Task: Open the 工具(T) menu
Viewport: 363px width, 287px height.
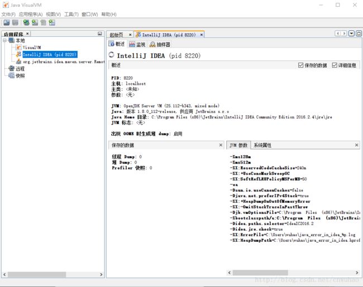Action: 71,15
